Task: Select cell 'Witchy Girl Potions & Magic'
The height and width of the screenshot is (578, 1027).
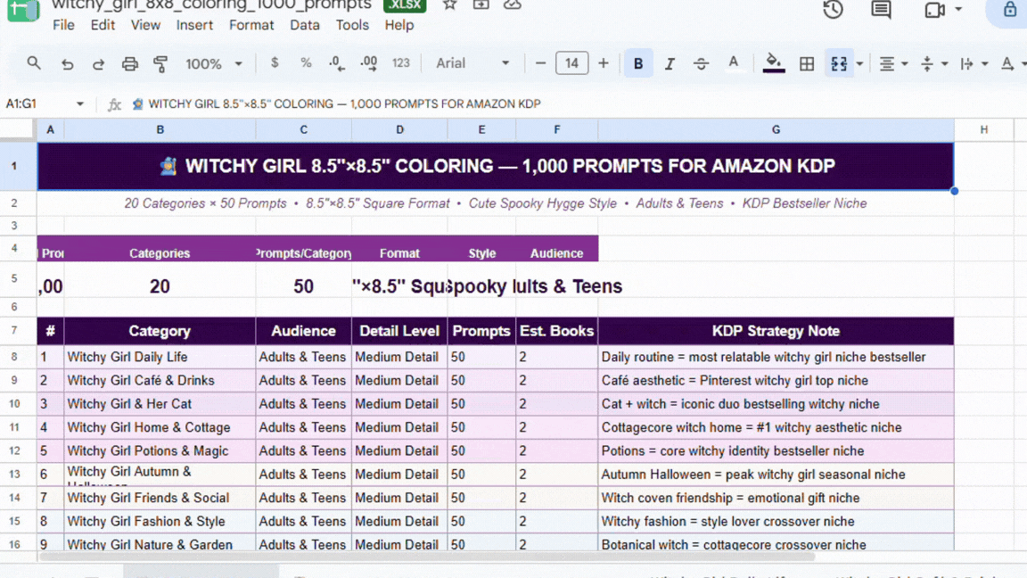Action: tap(160, 450)
